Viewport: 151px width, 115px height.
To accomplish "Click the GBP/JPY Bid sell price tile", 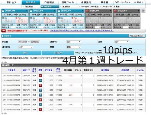I will (x=8, y=20).
